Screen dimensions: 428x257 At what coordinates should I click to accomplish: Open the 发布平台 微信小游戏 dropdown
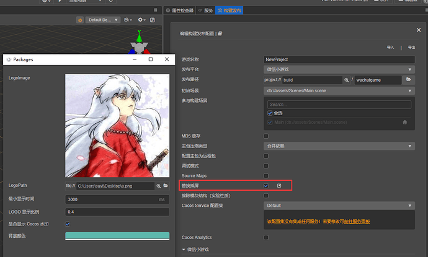pyautogui.click(x=339, y=69)
